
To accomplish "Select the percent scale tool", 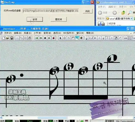I will coord(69,38).
